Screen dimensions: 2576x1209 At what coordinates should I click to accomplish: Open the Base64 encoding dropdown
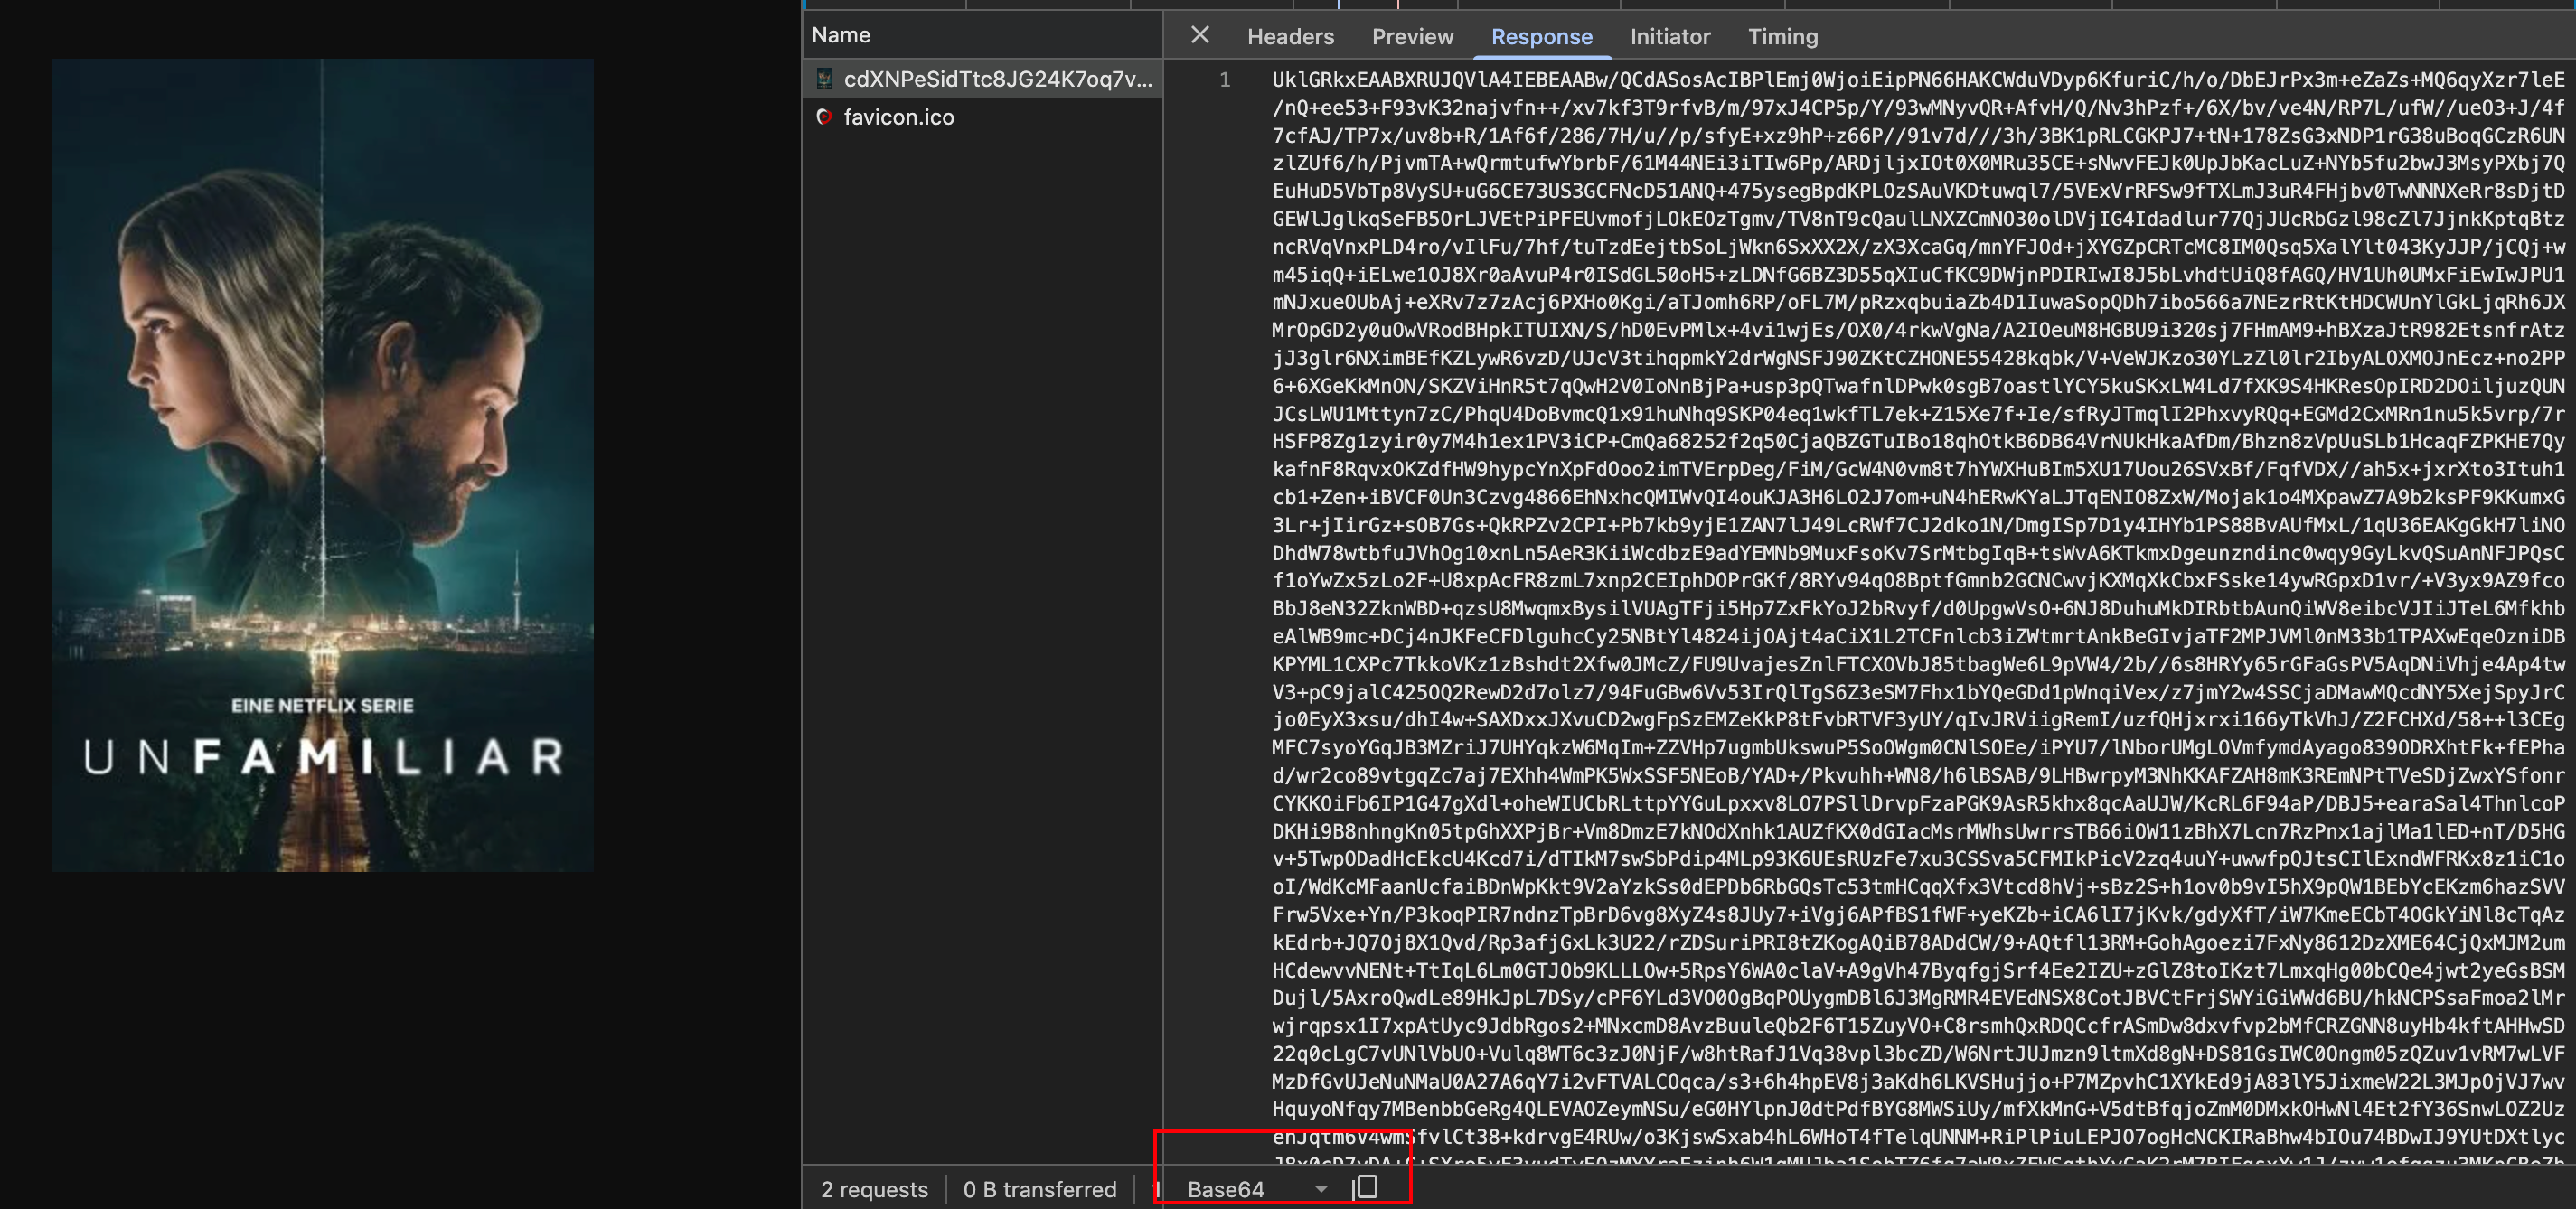click(1257, 1189)
